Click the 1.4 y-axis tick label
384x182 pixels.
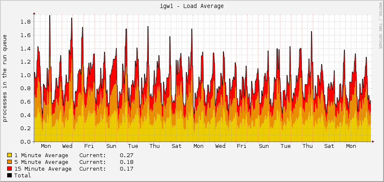(26, 48)
